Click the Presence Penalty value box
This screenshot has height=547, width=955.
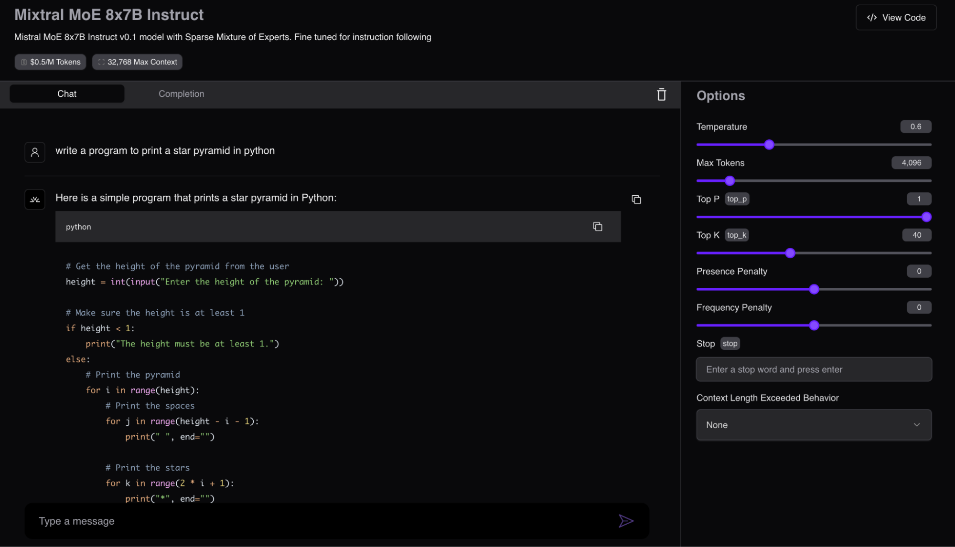pos(919,271)
